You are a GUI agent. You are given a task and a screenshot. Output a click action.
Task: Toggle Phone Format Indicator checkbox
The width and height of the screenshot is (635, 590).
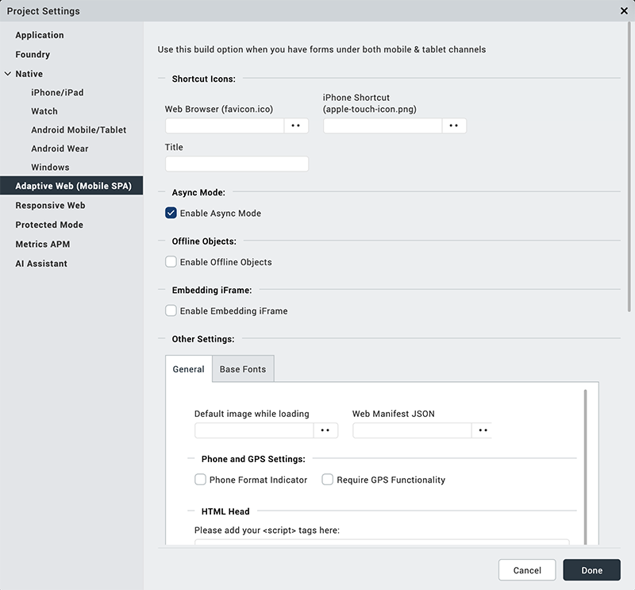click(200, 480)
